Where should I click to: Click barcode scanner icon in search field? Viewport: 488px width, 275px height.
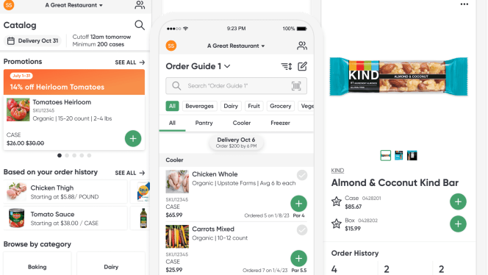[296, 85]
